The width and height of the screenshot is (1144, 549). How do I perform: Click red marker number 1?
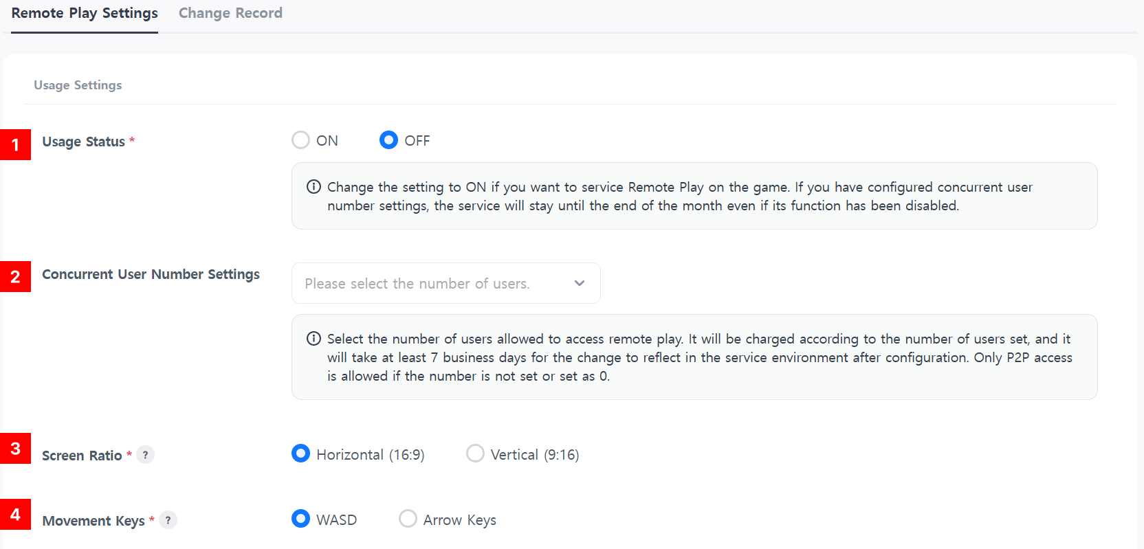coord(15,144)
